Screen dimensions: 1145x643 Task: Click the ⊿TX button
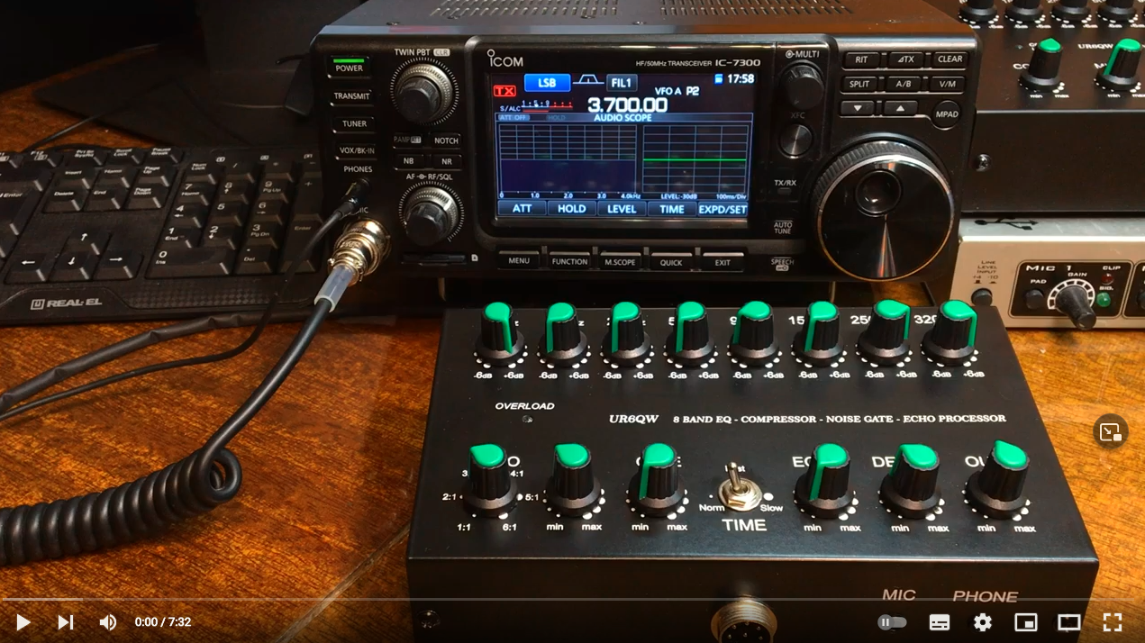pyautogui.click(x=904, y=59)
